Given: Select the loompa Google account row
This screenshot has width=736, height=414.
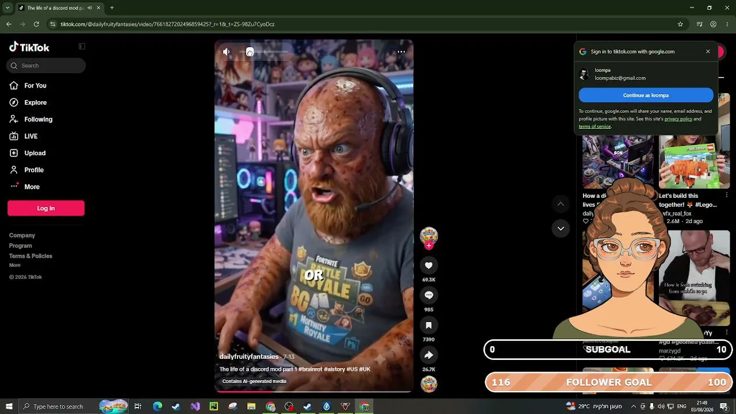Looking at the screenshot, I should (646, 74).
